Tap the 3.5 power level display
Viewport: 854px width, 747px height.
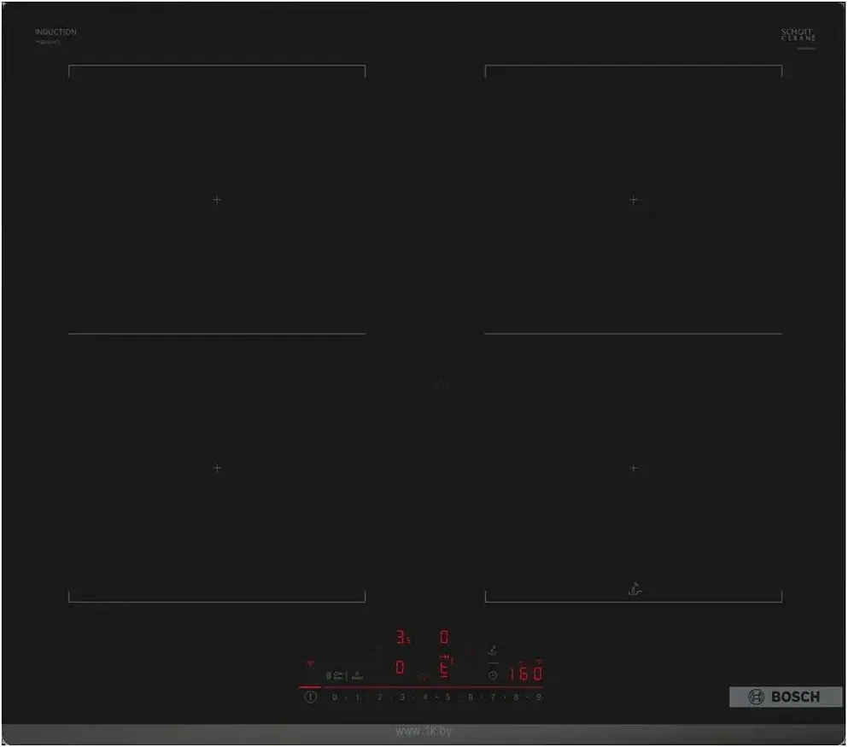(x=401, y=636)
